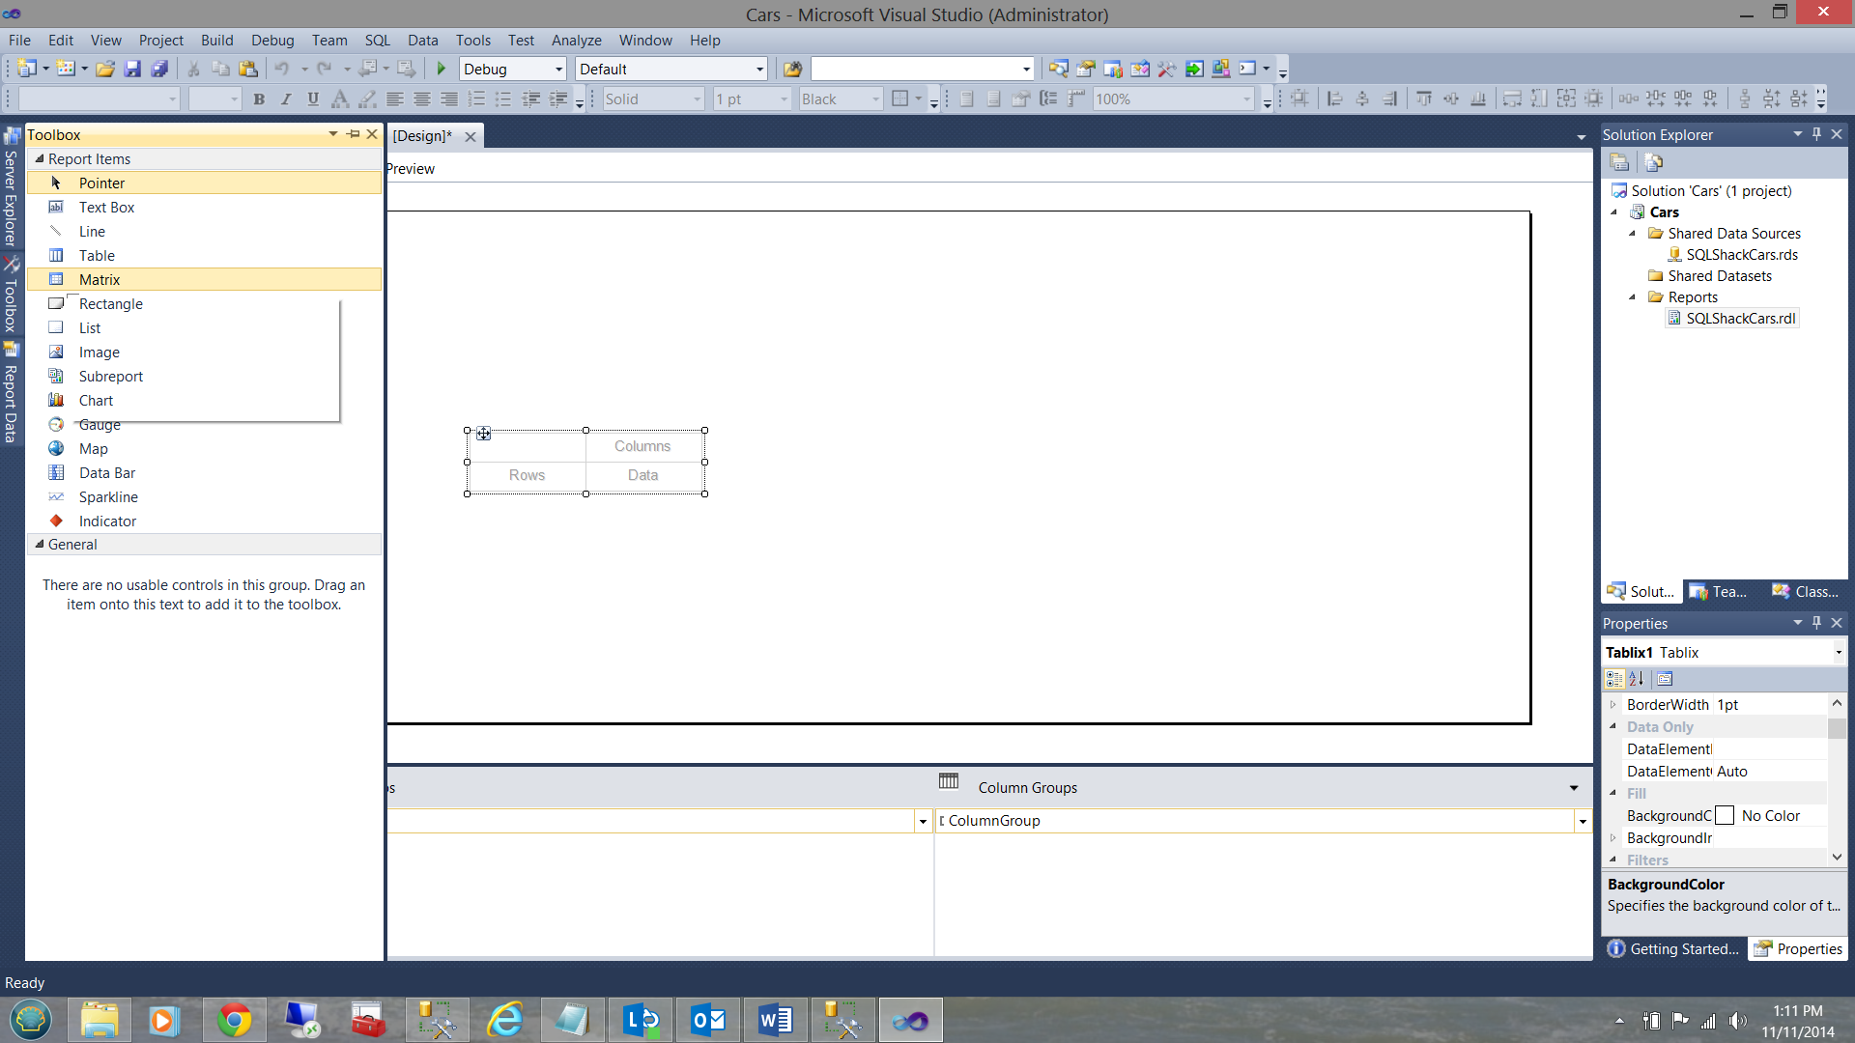
Task: Click the BackgroundColor No Color swatch
Action: tap(1725, 816)
